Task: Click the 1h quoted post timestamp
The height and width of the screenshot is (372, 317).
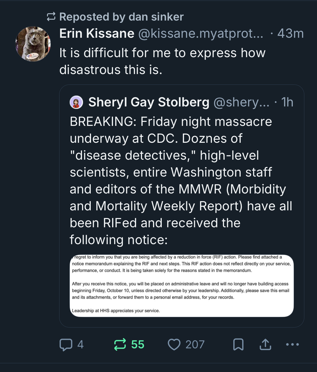Action: (x=287, y=102)
